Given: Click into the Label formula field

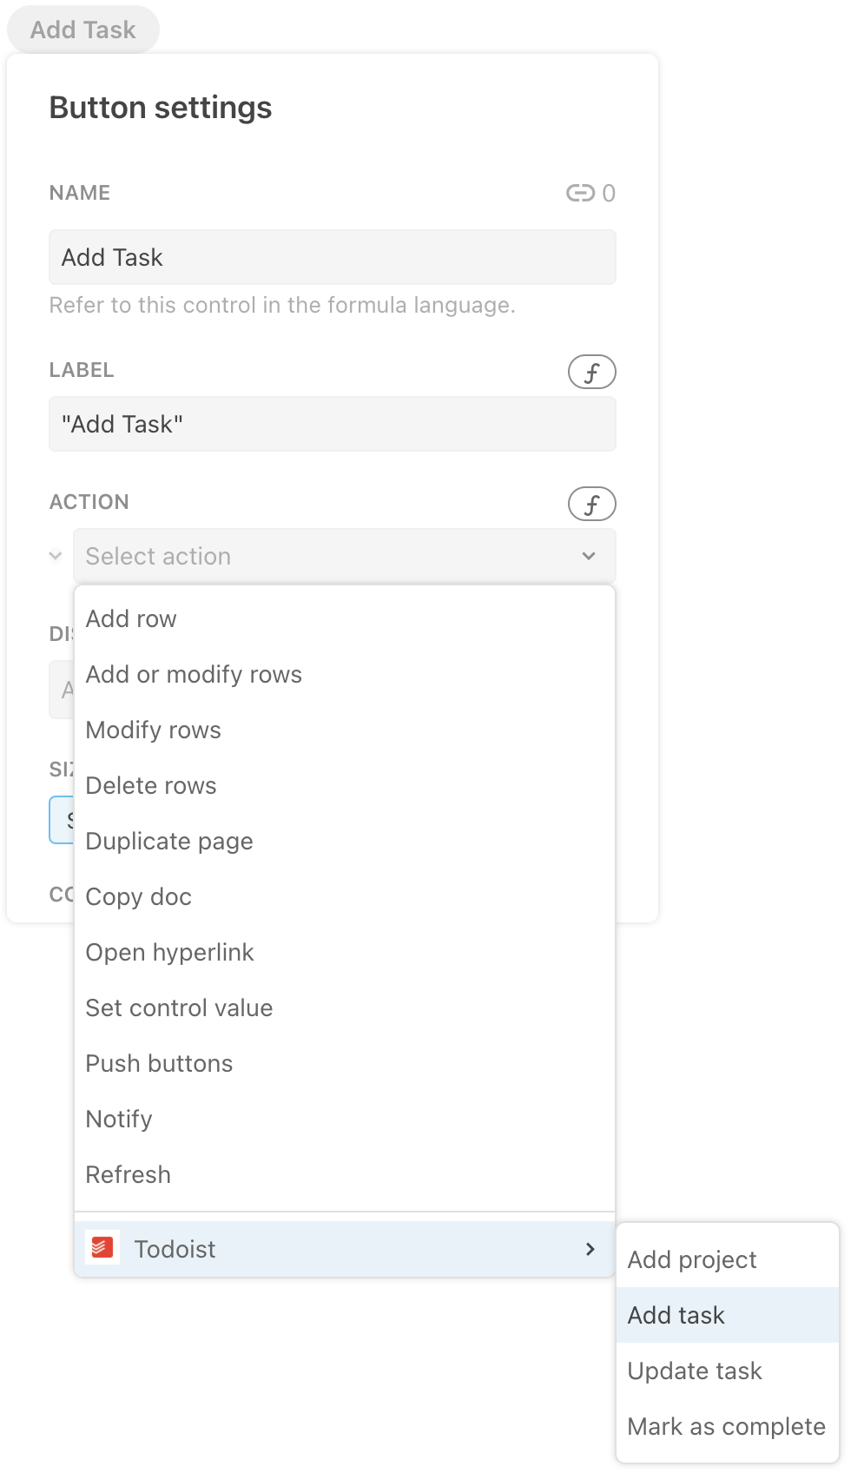Looking at the screenshot, I should (332, 424).
